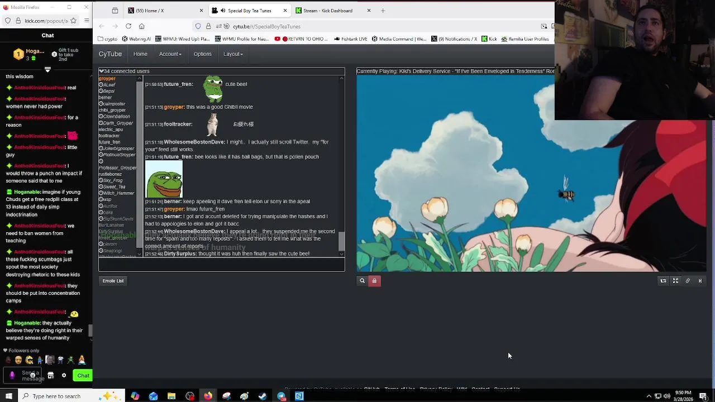Reload the cytu.be page
The height and width of the screenshot is (402, 715).
pyautogui.click(x=128, y=26)
